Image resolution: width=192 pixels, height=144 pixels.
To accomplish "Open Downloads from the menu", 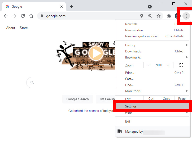I will 152,51.
